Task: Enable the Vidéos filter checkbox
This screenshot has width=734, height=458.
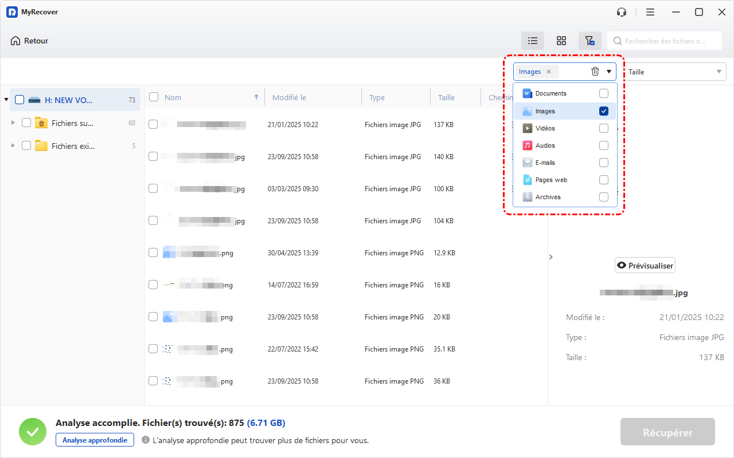Action: tap(604, 128)
